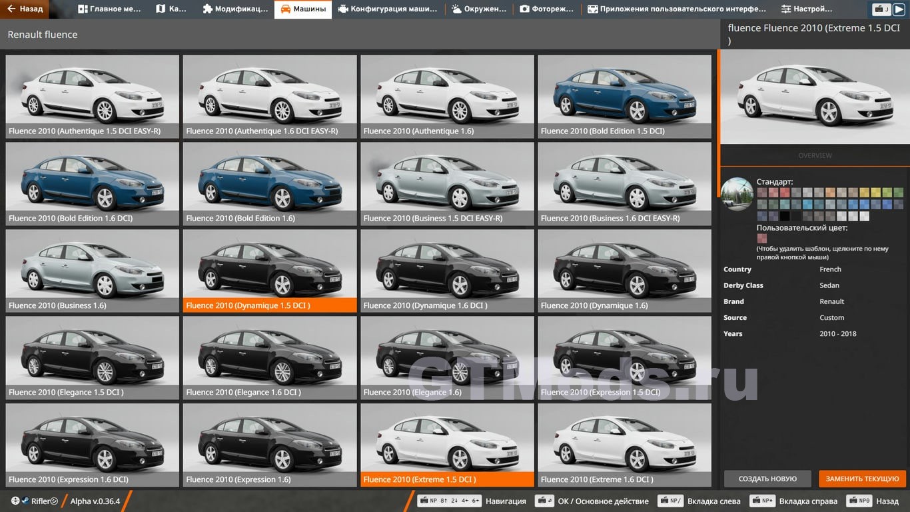Choose Fluence 2010 (Authentique 1.6) configuration

pos(447,97)
